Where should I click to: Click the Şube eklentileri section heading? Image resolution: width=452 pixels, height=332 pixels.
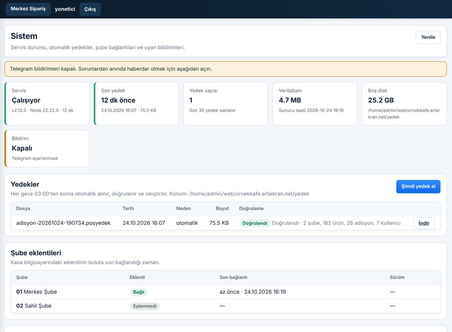coord(36,253)
